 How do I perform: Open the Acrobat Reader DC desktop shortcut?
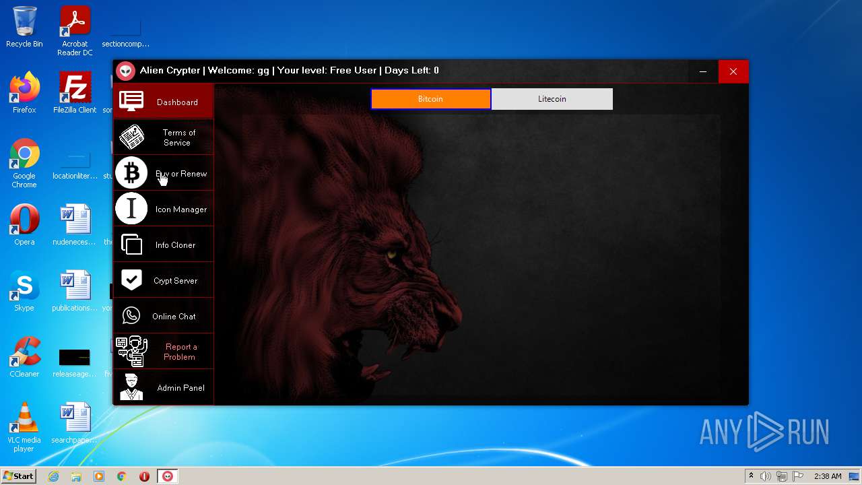(x=75, y=30)
